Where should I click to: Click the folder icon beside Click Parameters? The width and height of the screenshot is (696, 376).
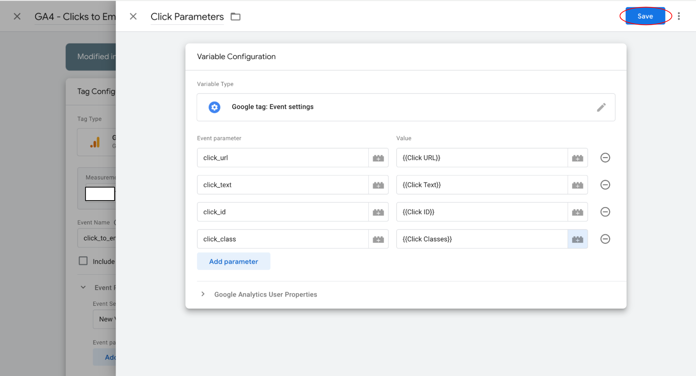pyautogui.click(x=235, y=17)
